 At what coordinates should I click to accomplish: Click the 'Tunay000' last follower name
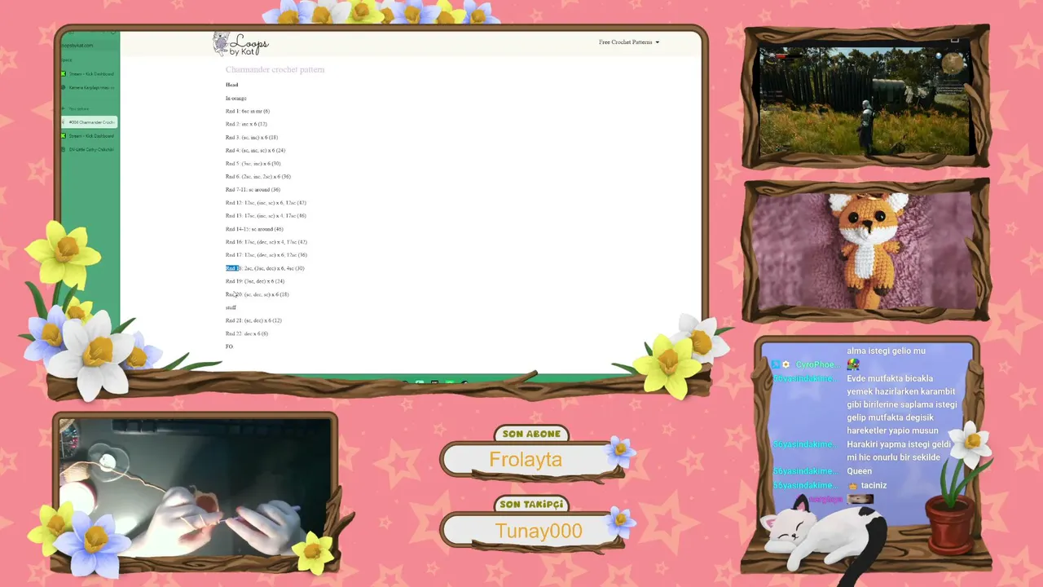coord(539,532)
